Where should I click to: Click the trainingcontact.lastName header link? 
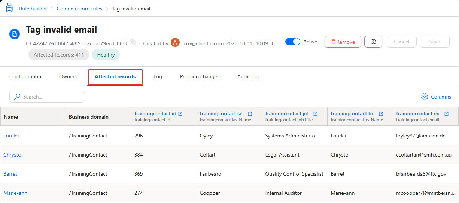(223, 113)
